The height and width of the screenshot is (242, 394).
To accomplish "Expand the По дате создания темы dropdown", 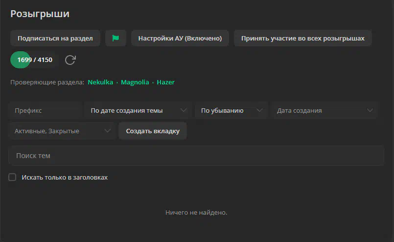I will [138, 110].
